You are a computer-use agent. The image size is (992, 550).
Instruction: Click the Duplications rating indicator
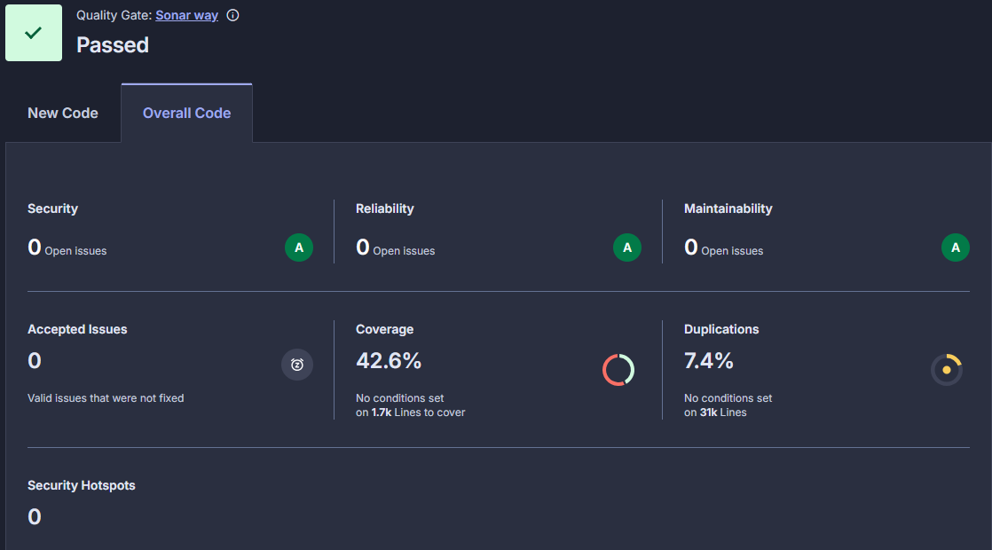click(x=947, y=370)
